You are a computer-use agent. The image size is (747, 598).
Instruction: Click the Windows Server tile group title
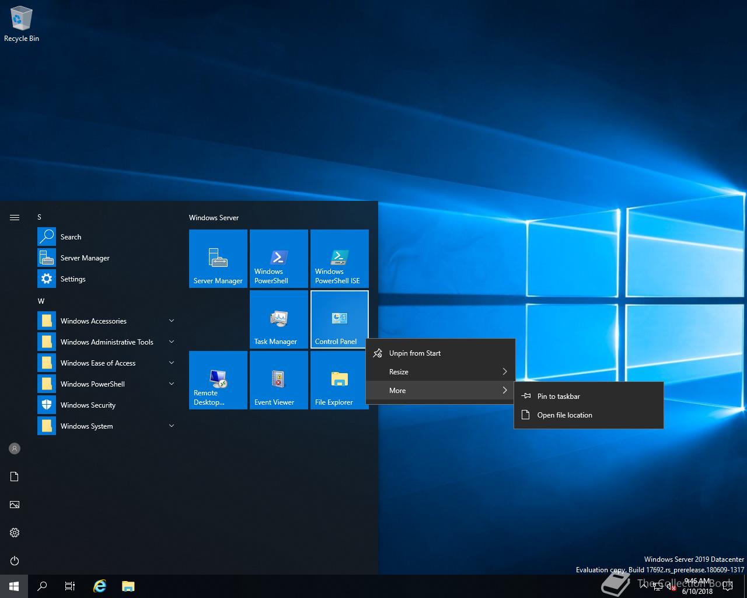214,218
